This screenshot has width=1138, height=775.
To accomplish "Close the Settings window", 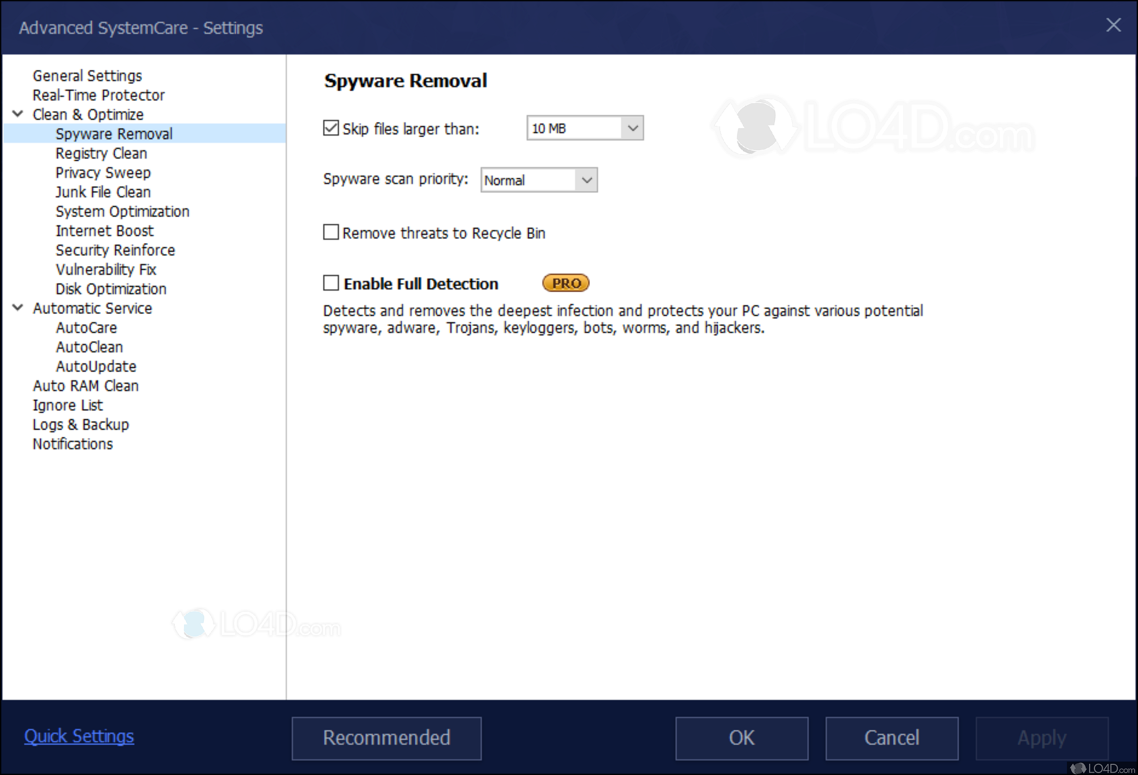I will [x=1113, y=25].
